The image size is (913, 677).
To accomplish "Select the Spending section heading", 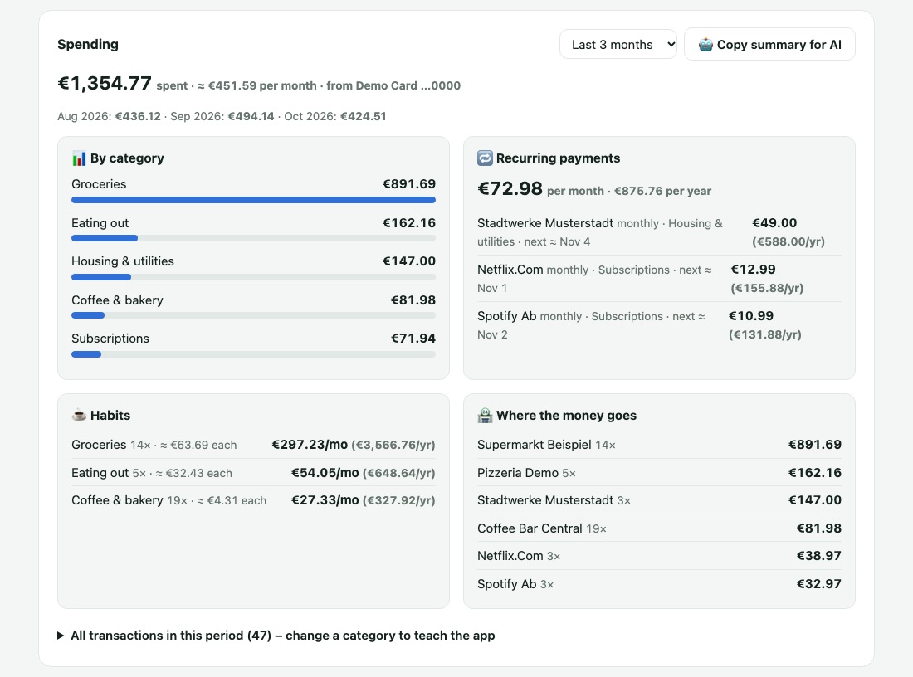I will coord(88,44).
